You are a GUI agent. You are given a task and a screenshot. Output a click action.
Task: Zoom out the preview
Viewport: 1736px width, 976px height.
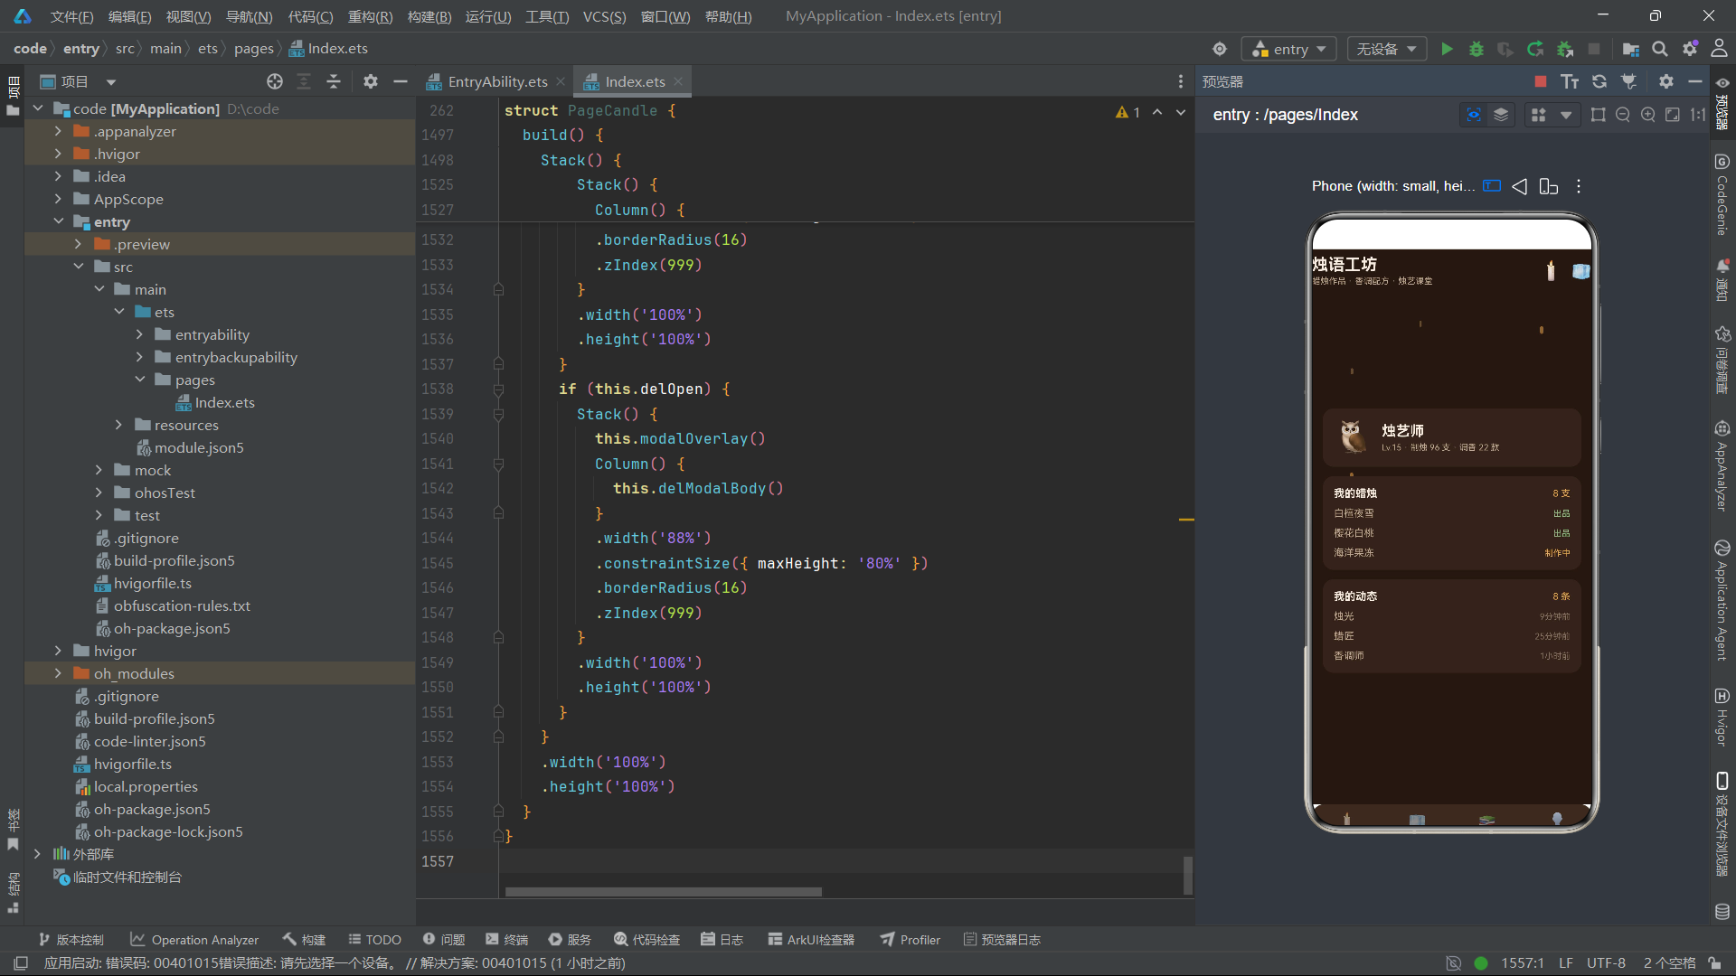(1623, 115)
